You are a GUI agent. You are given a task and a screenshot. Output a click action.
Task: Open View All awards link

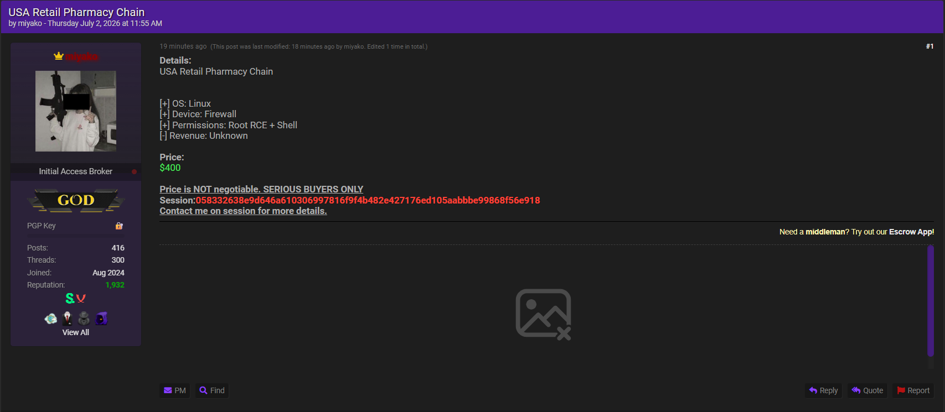coord(76,332)
